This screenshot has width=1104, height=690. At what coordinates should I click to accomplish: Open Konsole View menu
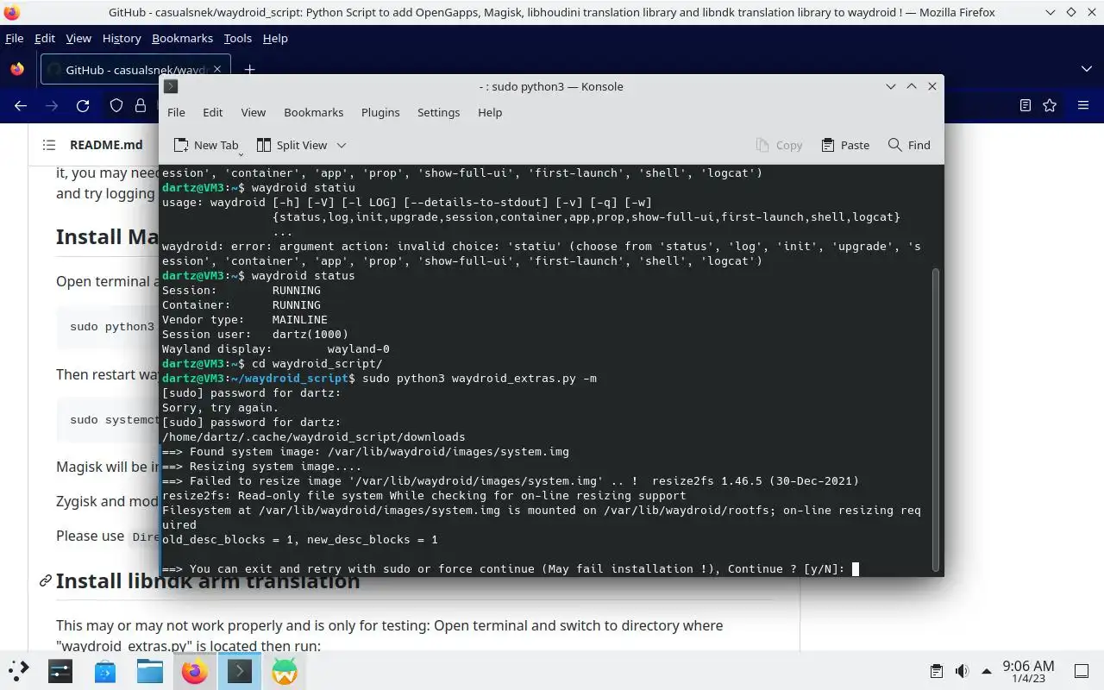point(253,112)
